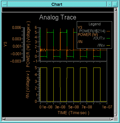
Task: Click the Legend box header
Action: (x=95, y=24)
